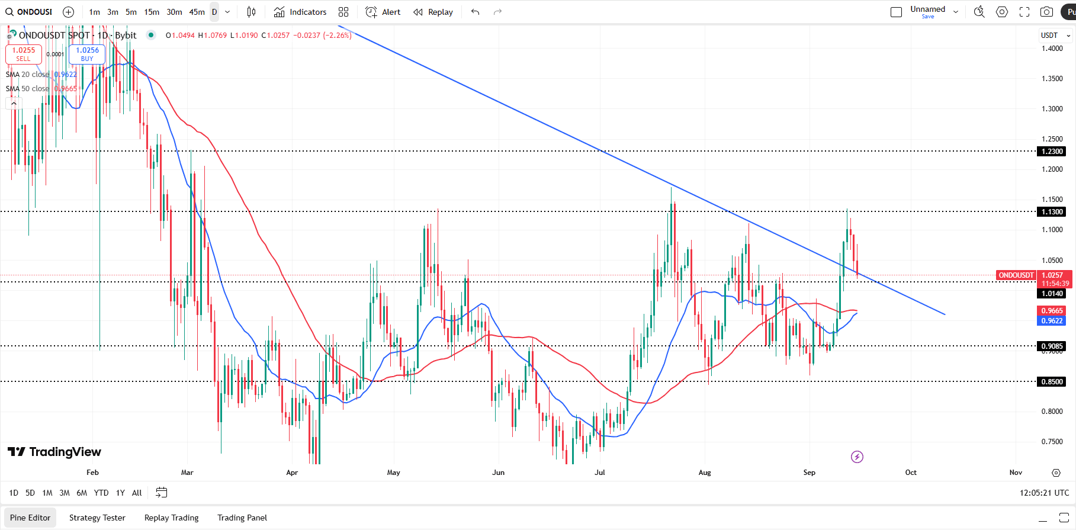Screen dimensions: 1076x530
Task: Open the USDT currency dropdown
Action: (1056, 36)
